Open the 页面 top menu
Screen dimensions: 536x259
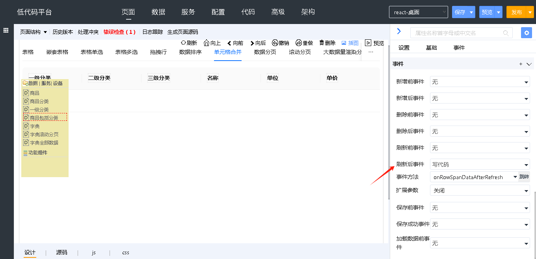pos(128,12)
